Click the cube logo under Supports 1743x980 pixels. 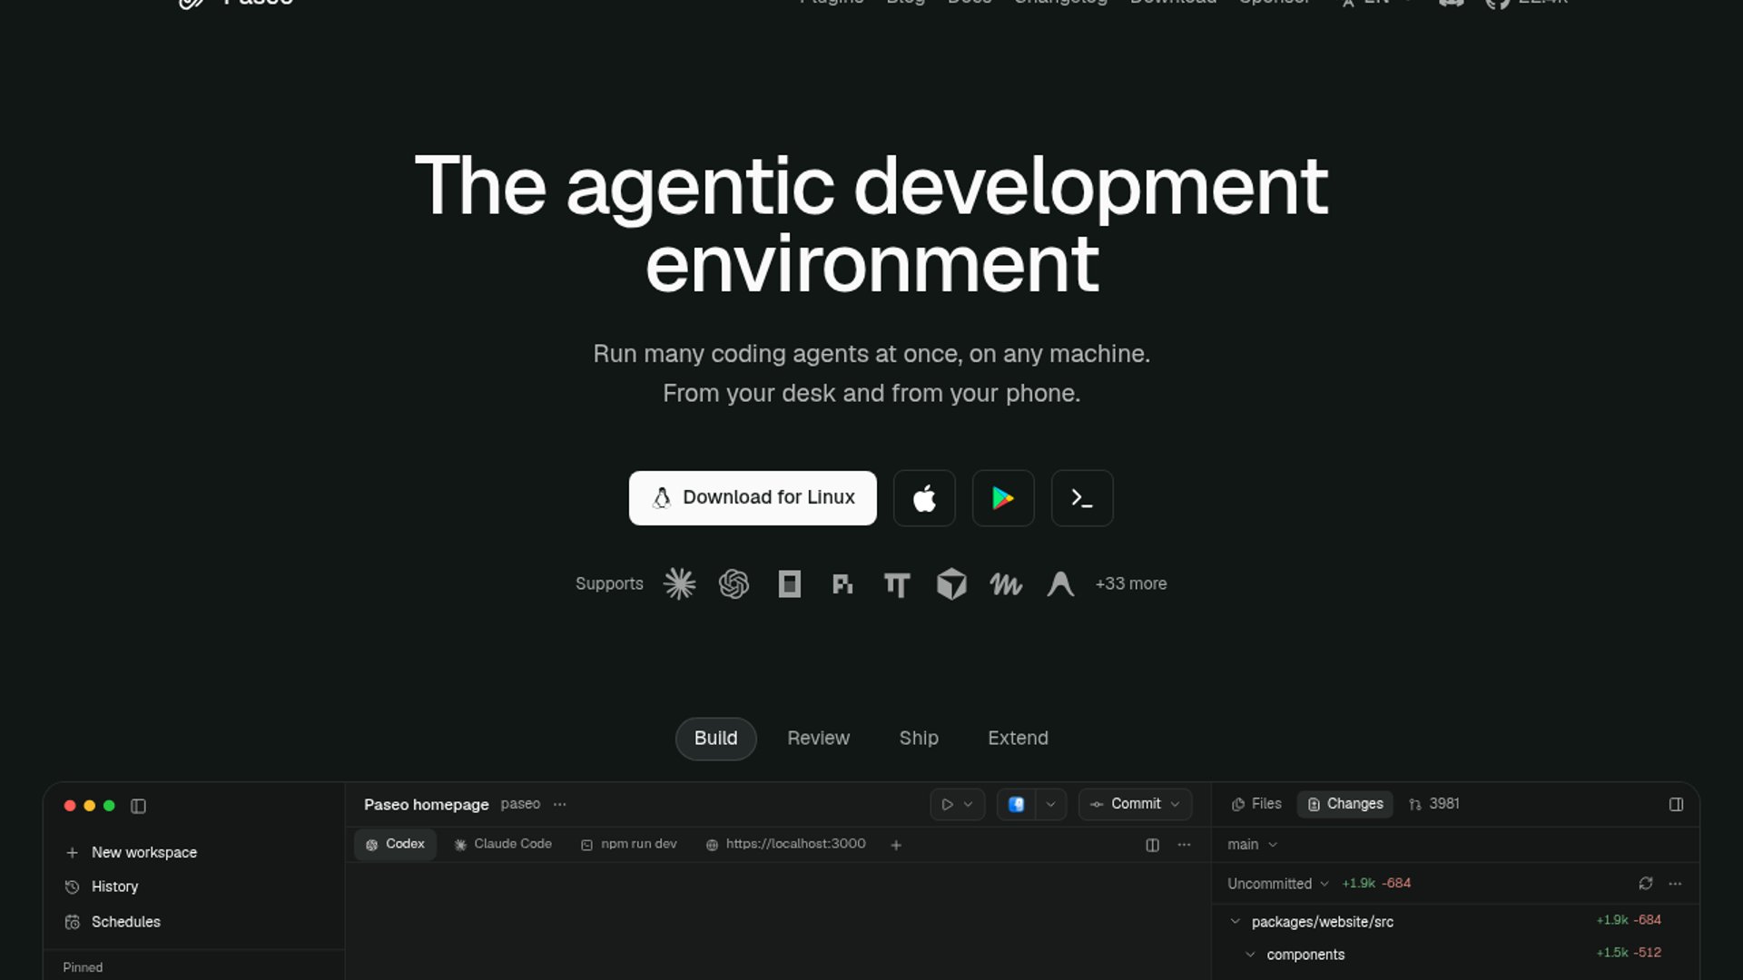951,583
